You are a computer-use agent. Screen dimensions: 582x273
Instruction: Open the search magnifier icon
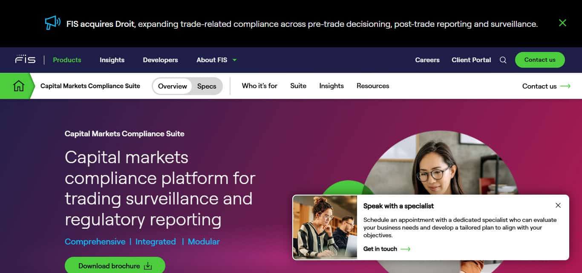pyautogui.click(x=503, y=60)
